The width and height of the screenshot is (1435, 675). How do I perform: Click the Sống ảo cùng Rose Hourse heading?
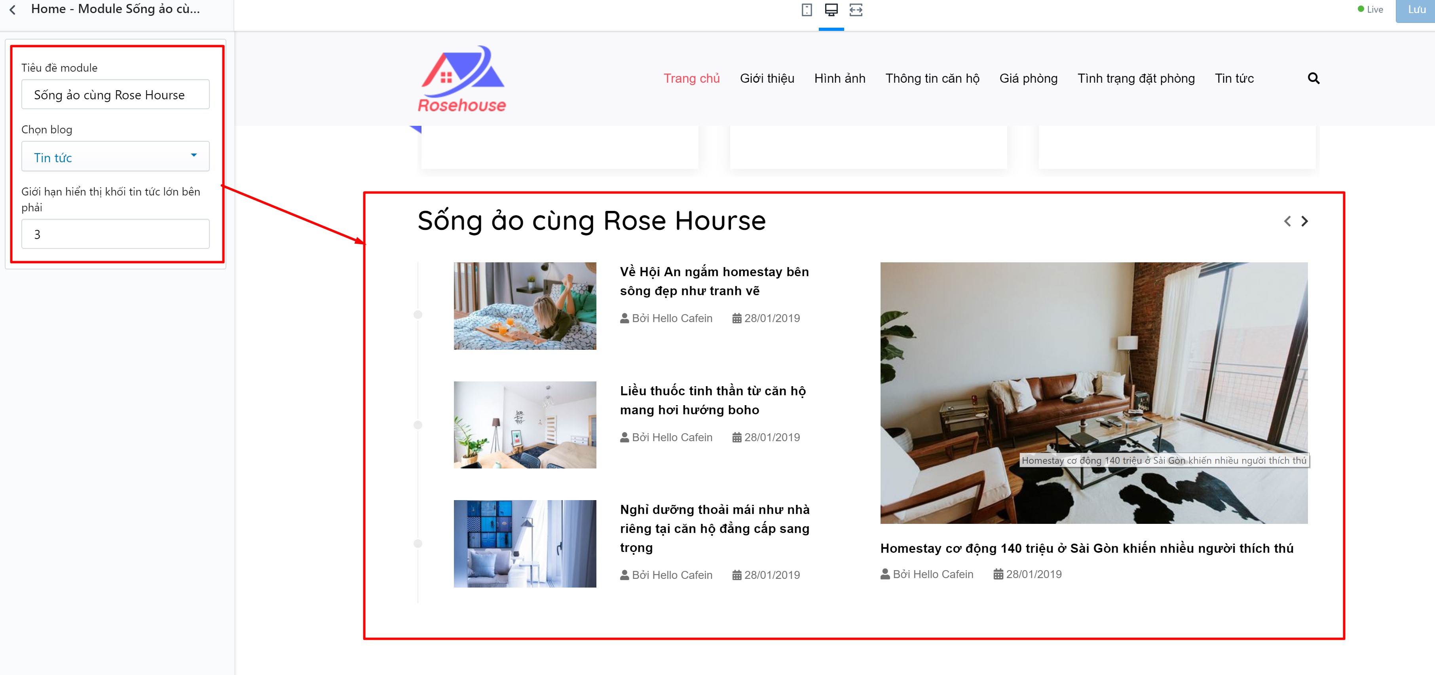(592, 221)
